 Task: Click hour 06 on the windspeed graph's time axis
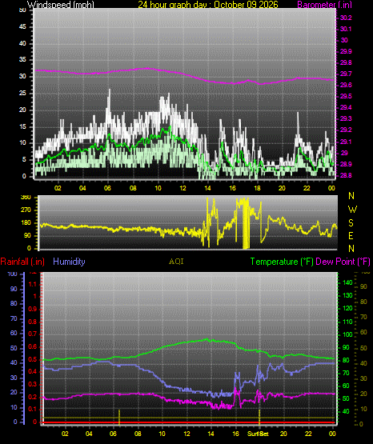(x=107, y=188)
